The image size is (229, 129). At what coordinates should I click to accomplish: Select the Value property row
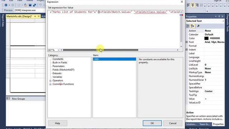tap(205, 99)
